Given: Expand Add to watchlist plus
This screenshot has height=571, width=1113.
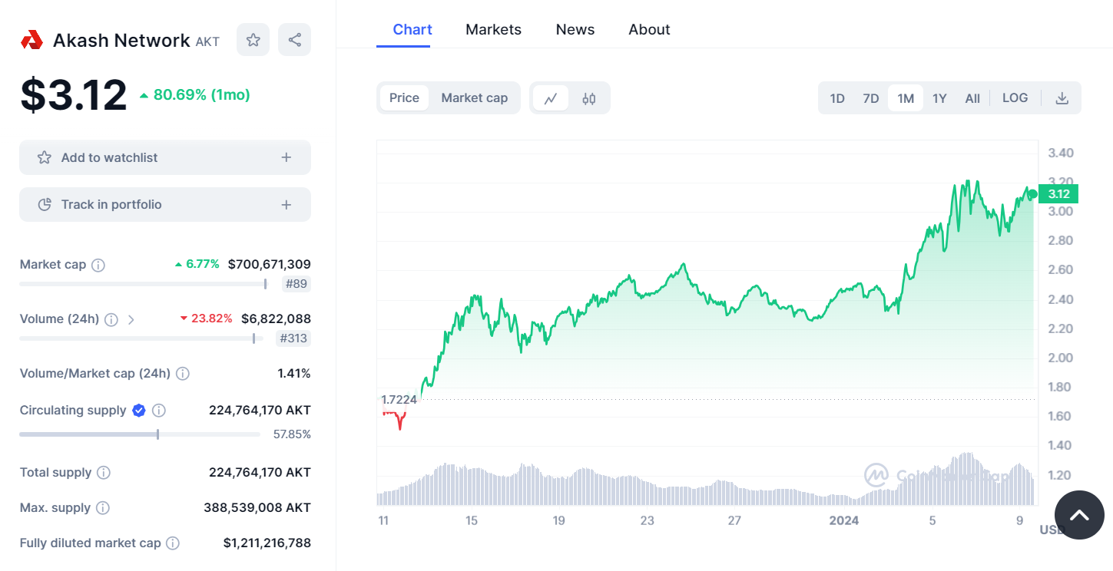Looking at the screenshot, I should point(287,157).
